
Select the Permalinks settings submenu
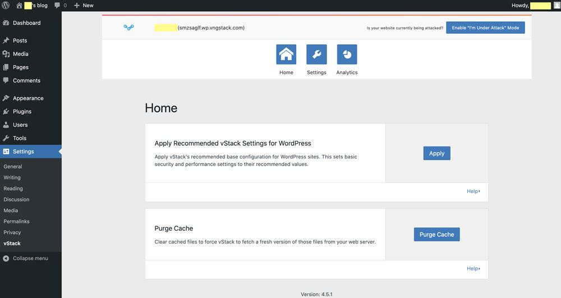pyautogui.click(x=16, y=222)
